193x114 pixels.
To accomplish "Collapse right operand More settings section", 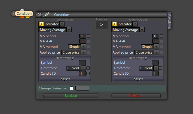I will point(138,58).
